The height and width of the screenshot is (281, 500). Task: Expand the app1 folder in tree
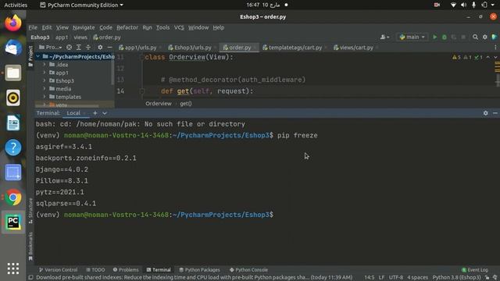[45, 73]
